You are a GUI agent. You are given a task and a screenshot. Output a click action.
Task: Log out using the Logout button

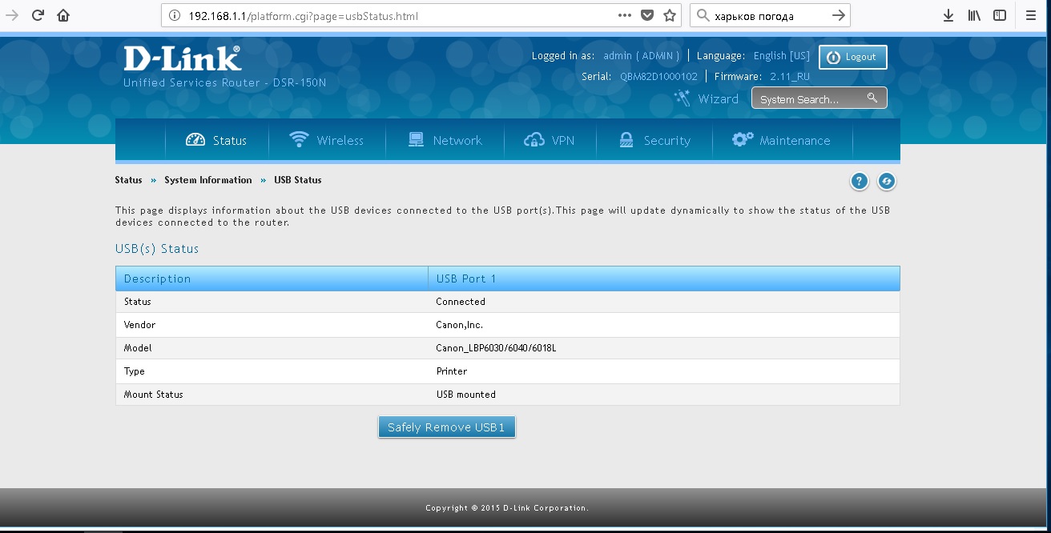coord(852,57)
